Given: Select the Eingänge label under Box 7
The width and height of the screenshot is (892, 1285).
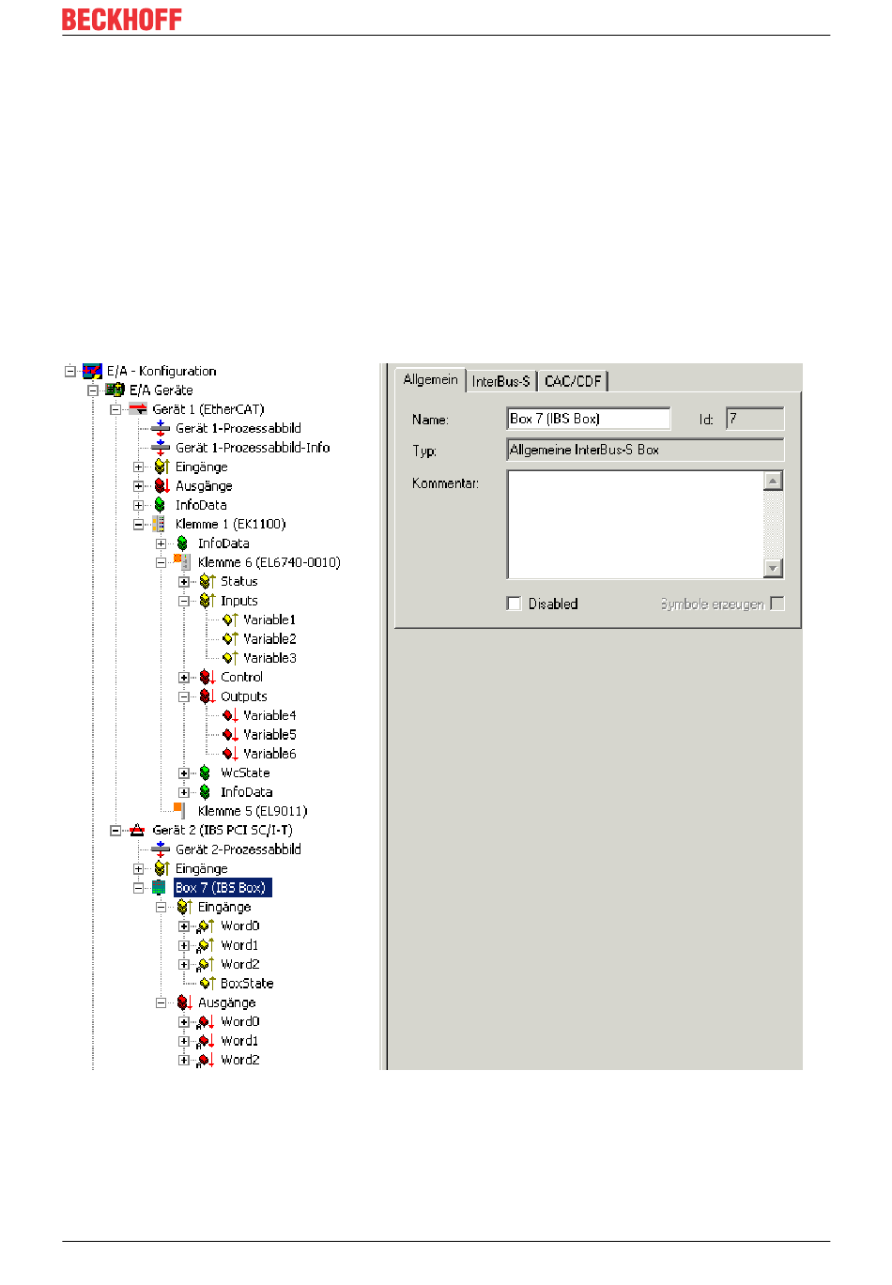Looking at the screenshot, I should tap(224, 907).
